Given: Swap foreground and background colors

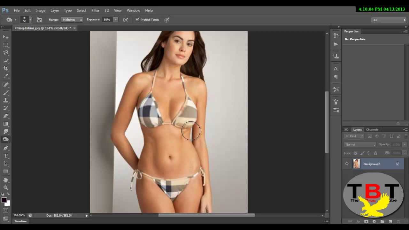Looking at the screenshot, I should coord(8,194).
